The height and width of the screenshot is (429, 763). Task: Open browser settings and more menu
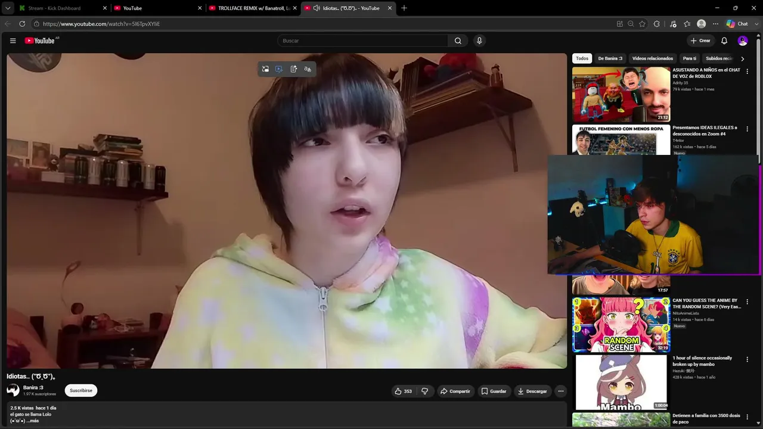point(716,24)
